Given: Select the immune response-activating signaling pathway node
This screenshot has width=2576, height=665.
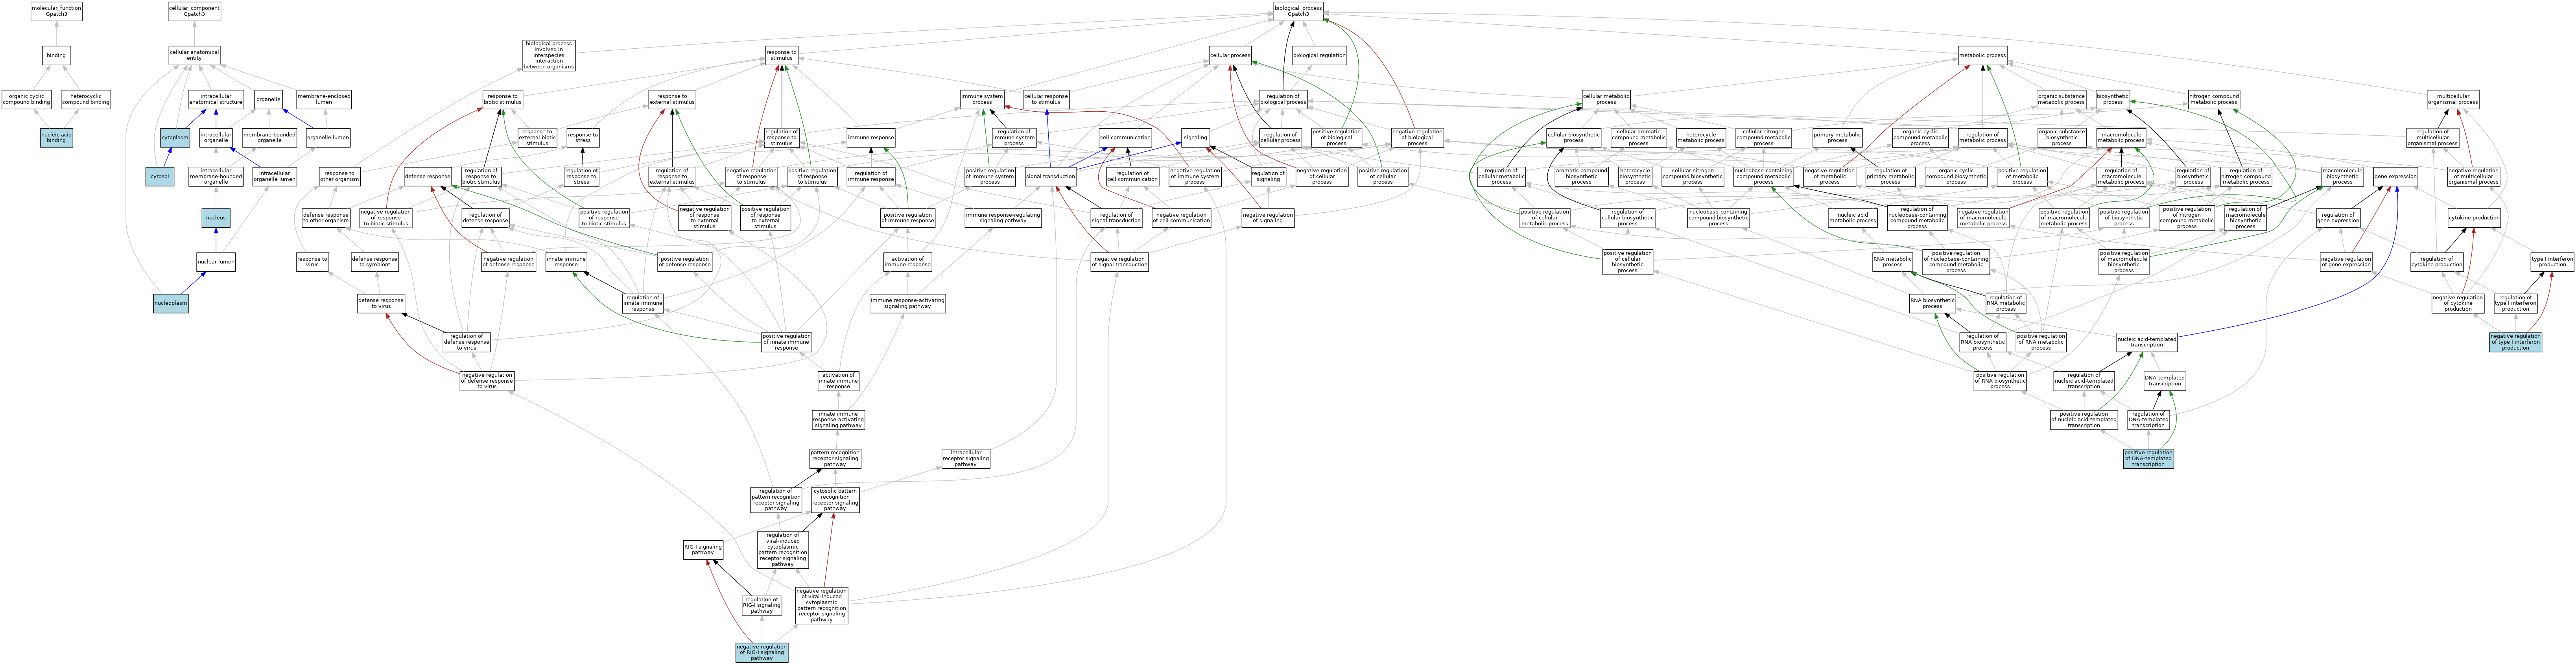Looking at the screenshot, I should (907, 302).
